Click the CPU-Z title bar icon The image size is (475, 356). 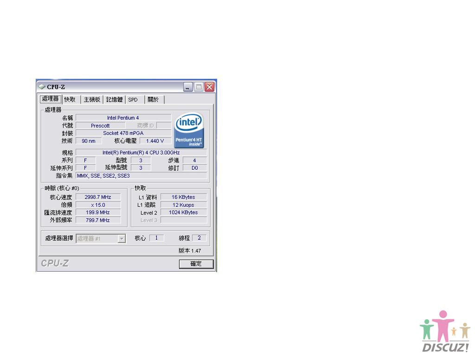(42, 87)
